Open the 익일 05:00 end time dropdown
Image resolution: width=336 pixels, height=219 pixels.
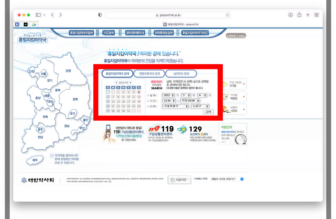click(x=190, y=101)
